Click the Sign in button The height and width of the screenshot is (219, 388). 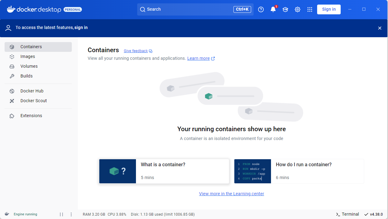click(x=329, y=9)
